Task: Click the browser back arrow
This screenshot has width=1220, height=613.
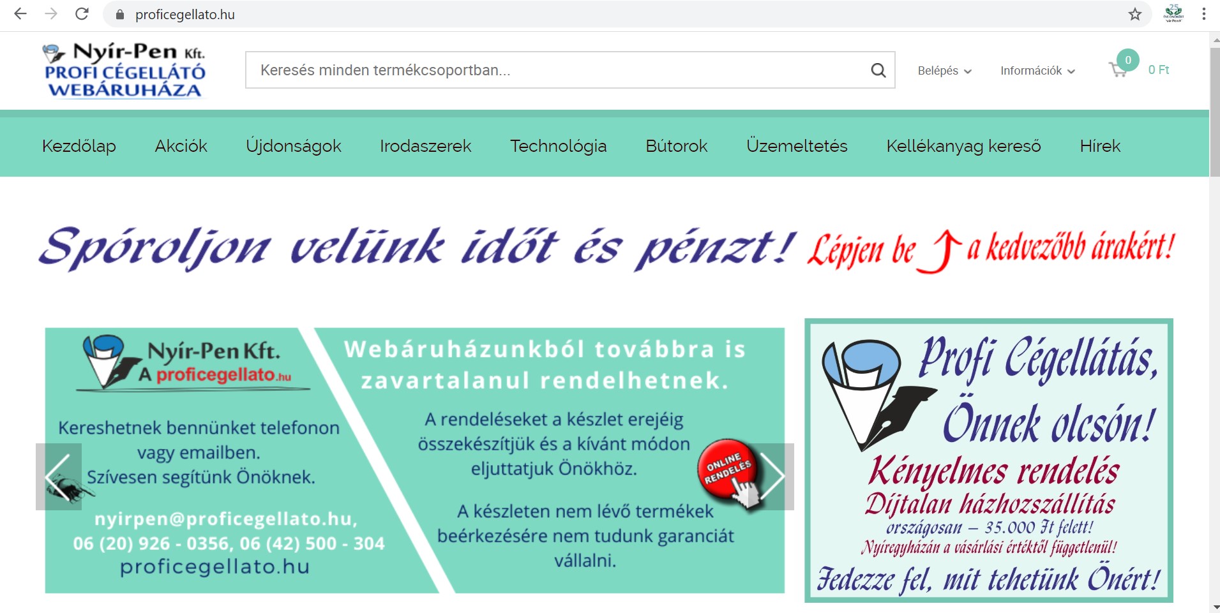Action: [20, 14]
